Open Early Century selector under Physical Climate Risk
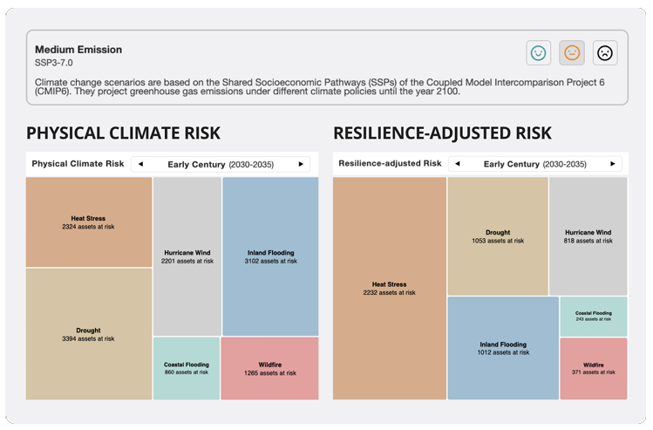653x430 pixels. [221, 164]
